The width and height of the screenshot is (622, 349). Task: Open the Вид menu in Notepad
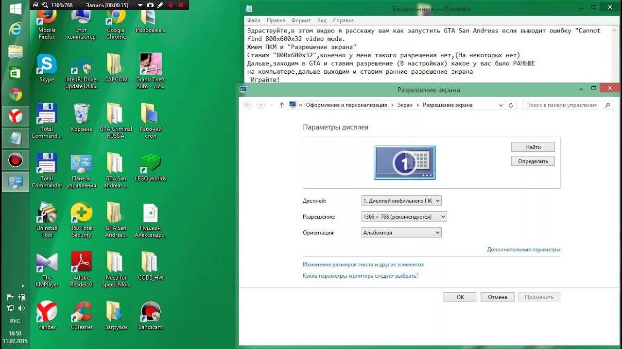click(322, 21)
